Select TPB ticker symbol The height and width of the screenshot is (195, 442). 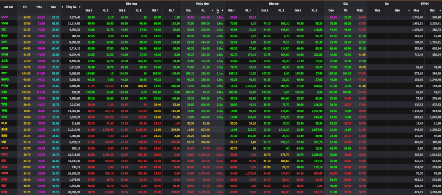(4, 110)
